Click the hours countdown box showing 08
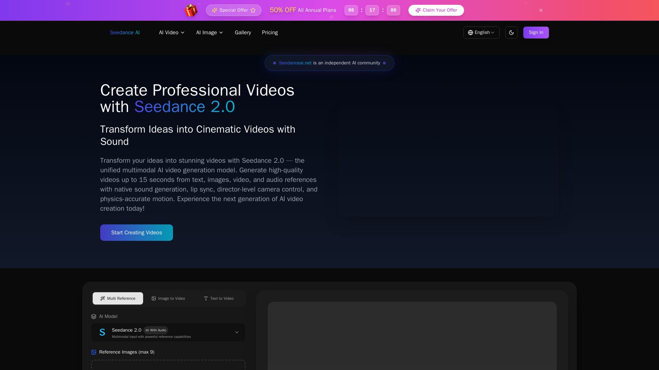 pos(351,10)
